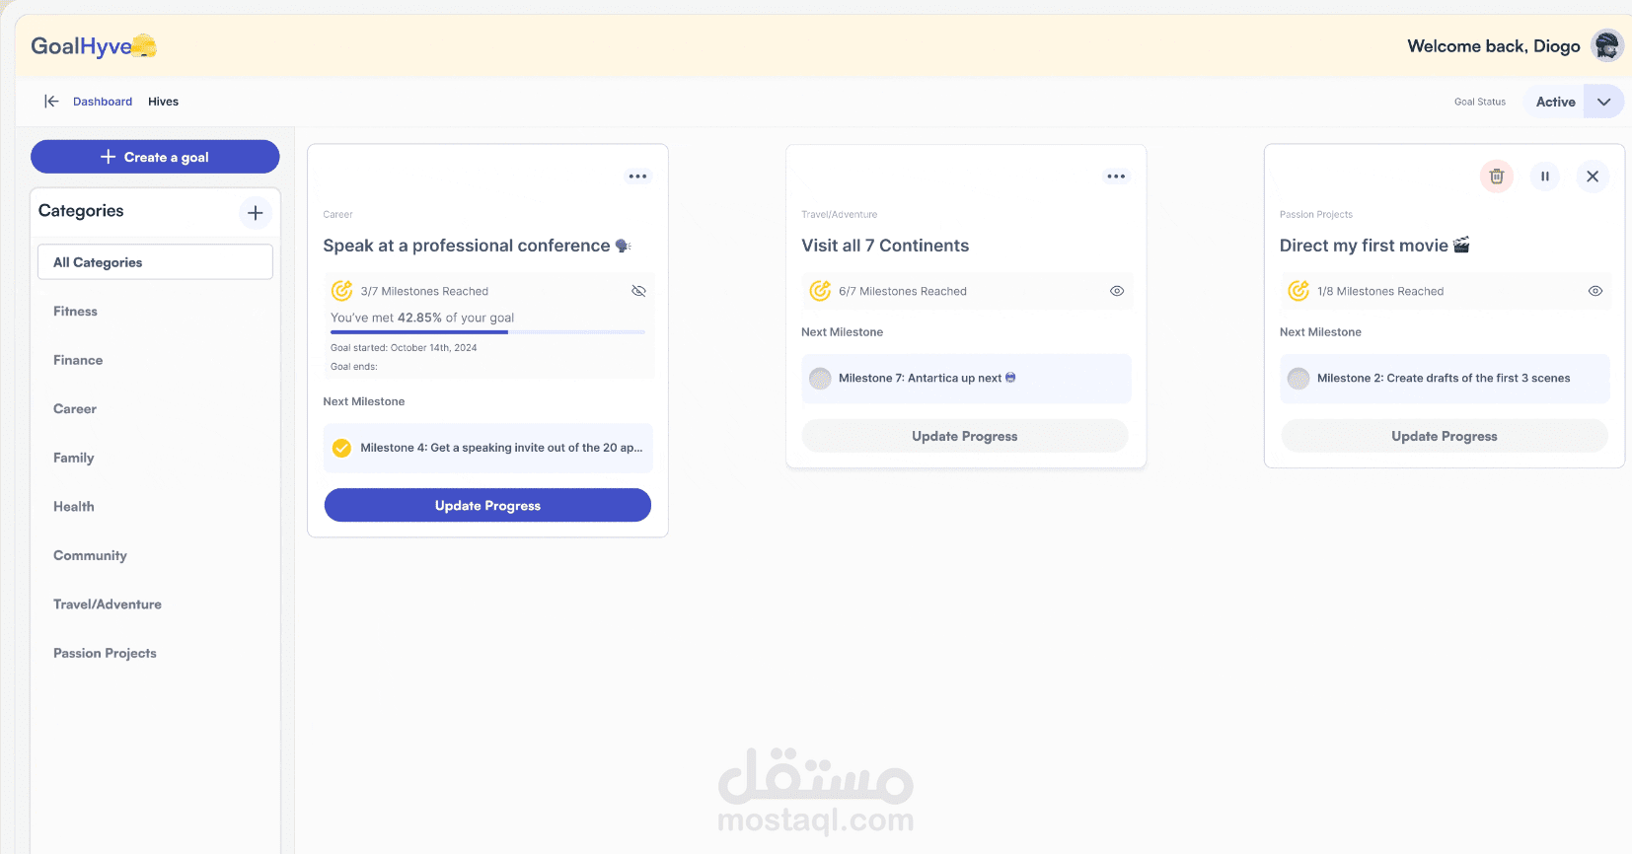
Task: Open Diogo's profile avatar
Action: tap(1607, 45)
